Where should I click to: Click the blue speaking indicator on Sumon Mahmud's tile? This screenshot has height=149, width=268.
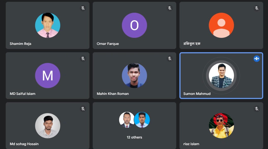[257, 59]
